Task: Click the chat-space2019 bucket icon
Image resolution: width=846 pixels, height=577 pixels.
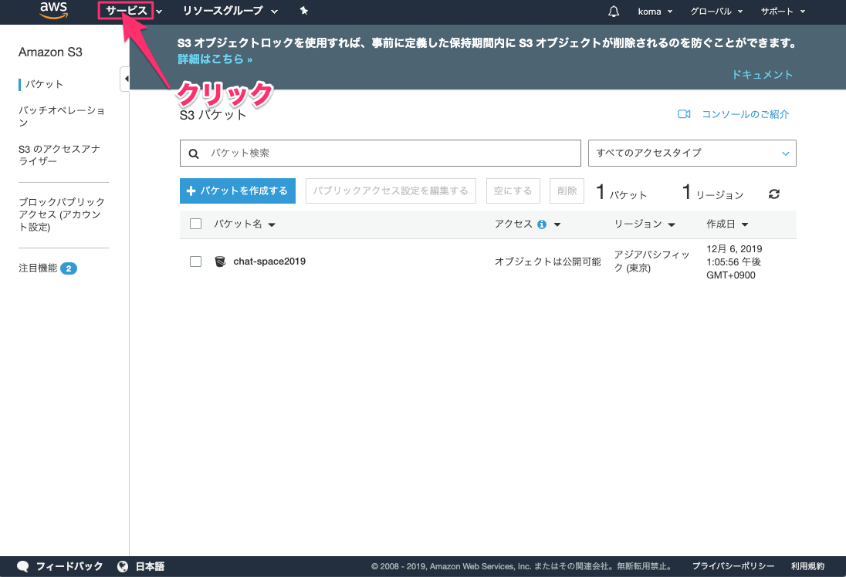Action: pyautogui.click(x=221, y=262)
